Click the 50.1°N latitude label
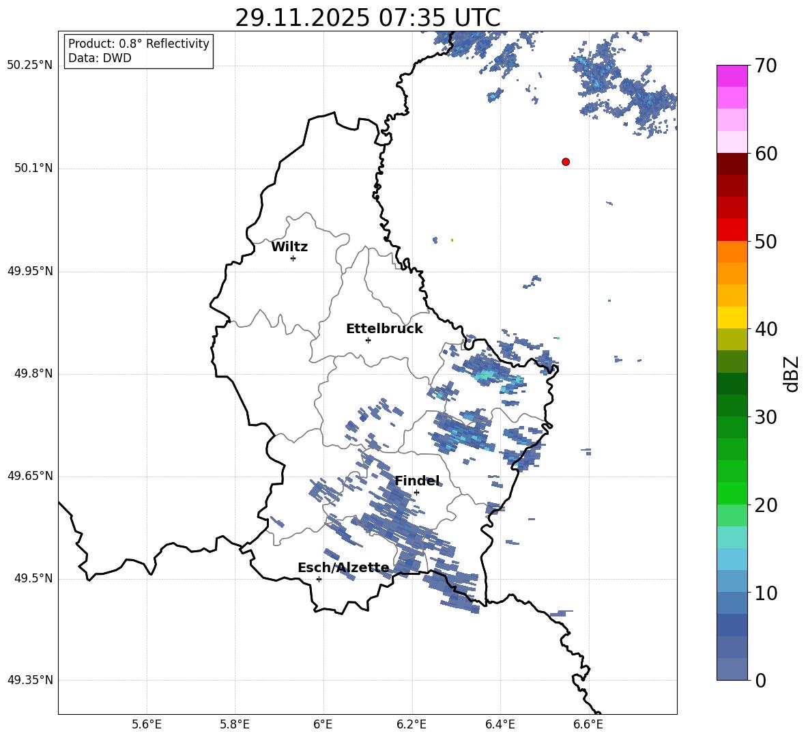This screenshot has height=738, width=808. [33, 169]
